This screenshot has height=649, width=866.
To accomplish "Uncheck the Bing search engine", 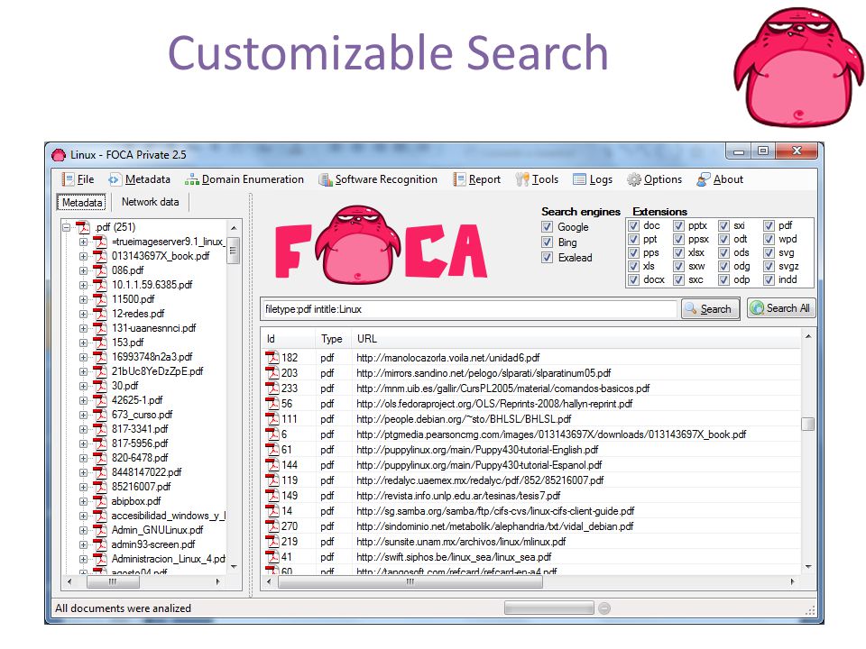I will coord(547,242).
